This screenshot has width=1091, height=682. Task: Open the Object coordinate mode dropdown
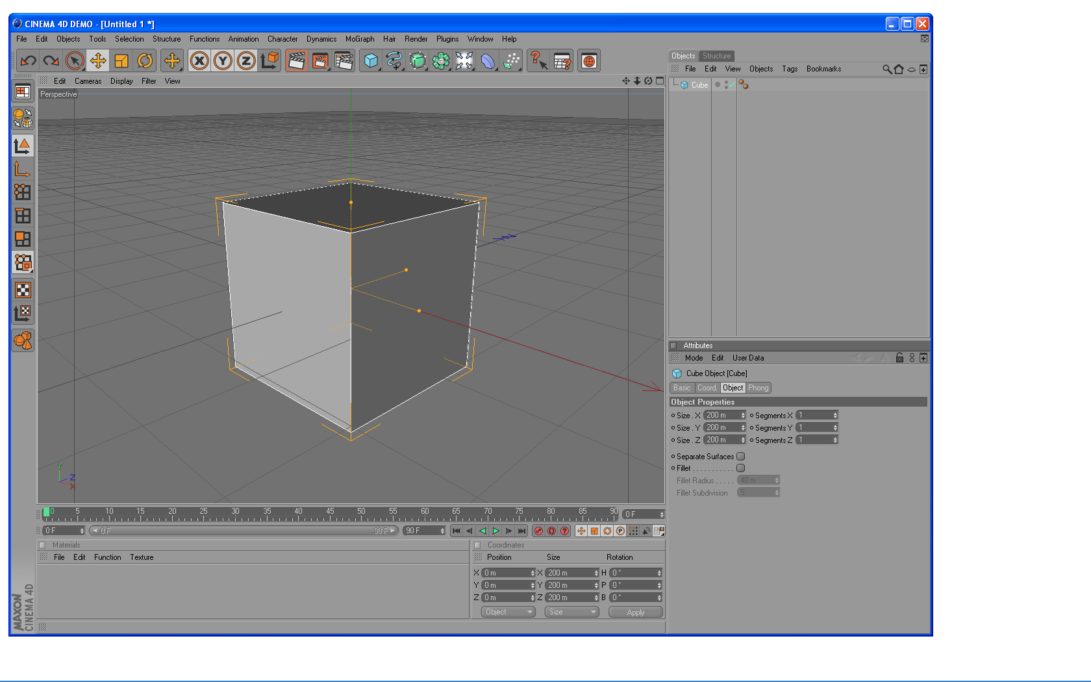pos(508,612)
